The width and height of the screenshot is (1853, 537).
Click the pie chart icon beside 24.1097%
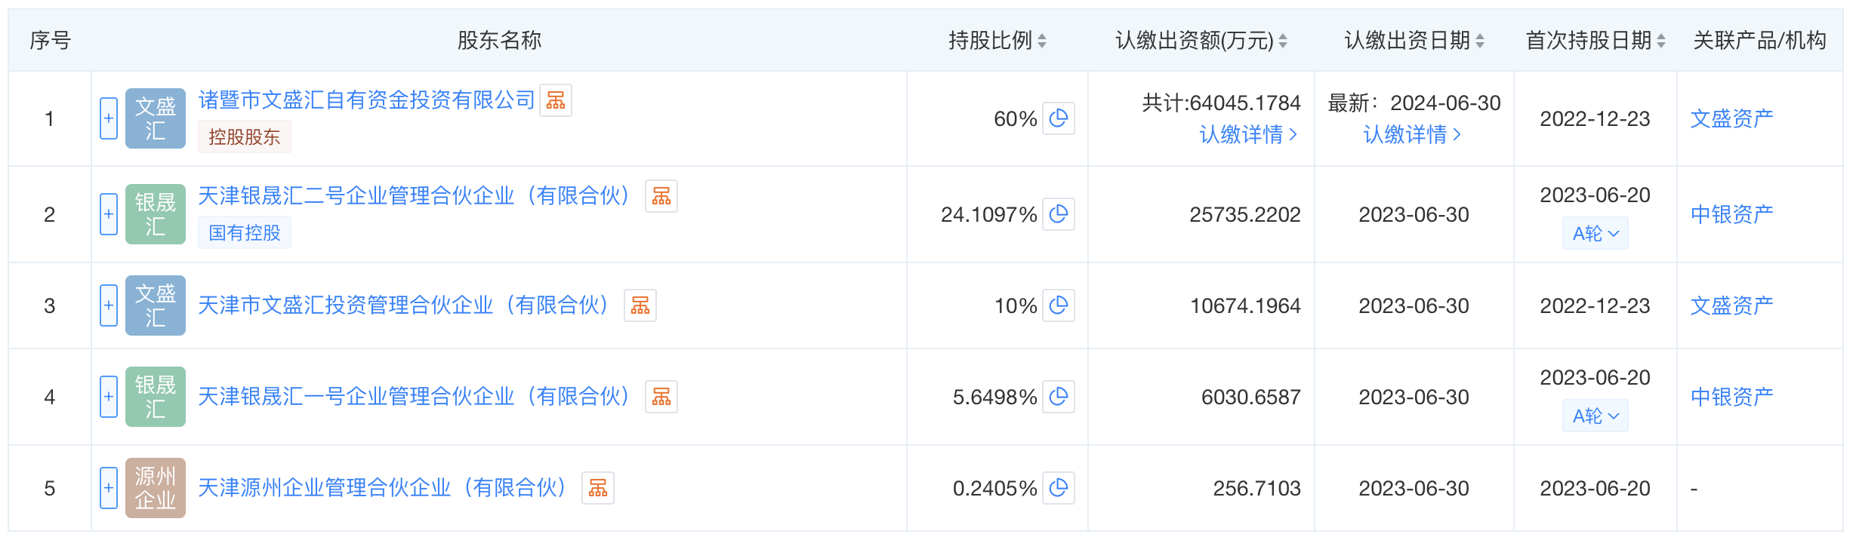[1059, 214]
